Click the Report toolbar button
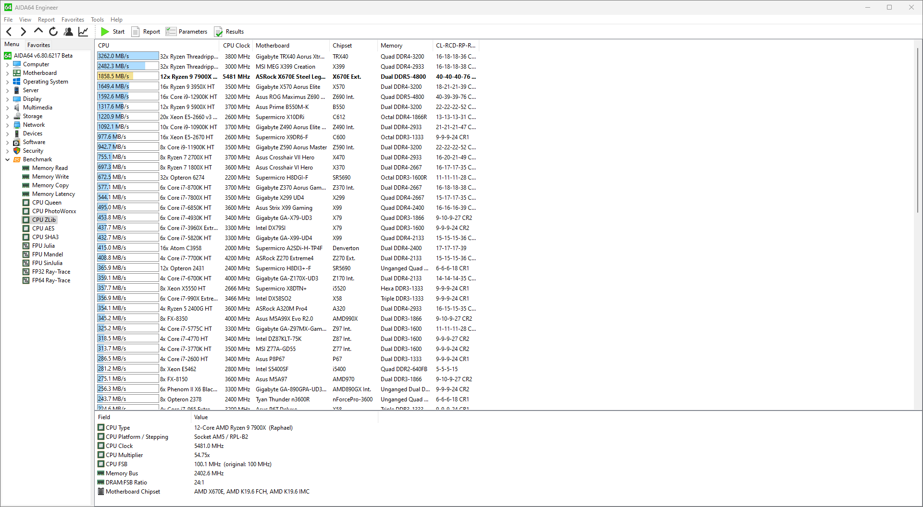Screen dimensions: 923x507 click(x=146, y=32)
